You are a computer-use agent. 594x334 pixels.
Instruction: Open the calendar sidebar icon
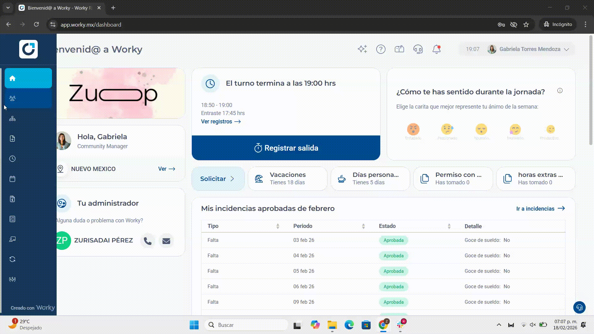pyautogui.click(x=12, y=179)
